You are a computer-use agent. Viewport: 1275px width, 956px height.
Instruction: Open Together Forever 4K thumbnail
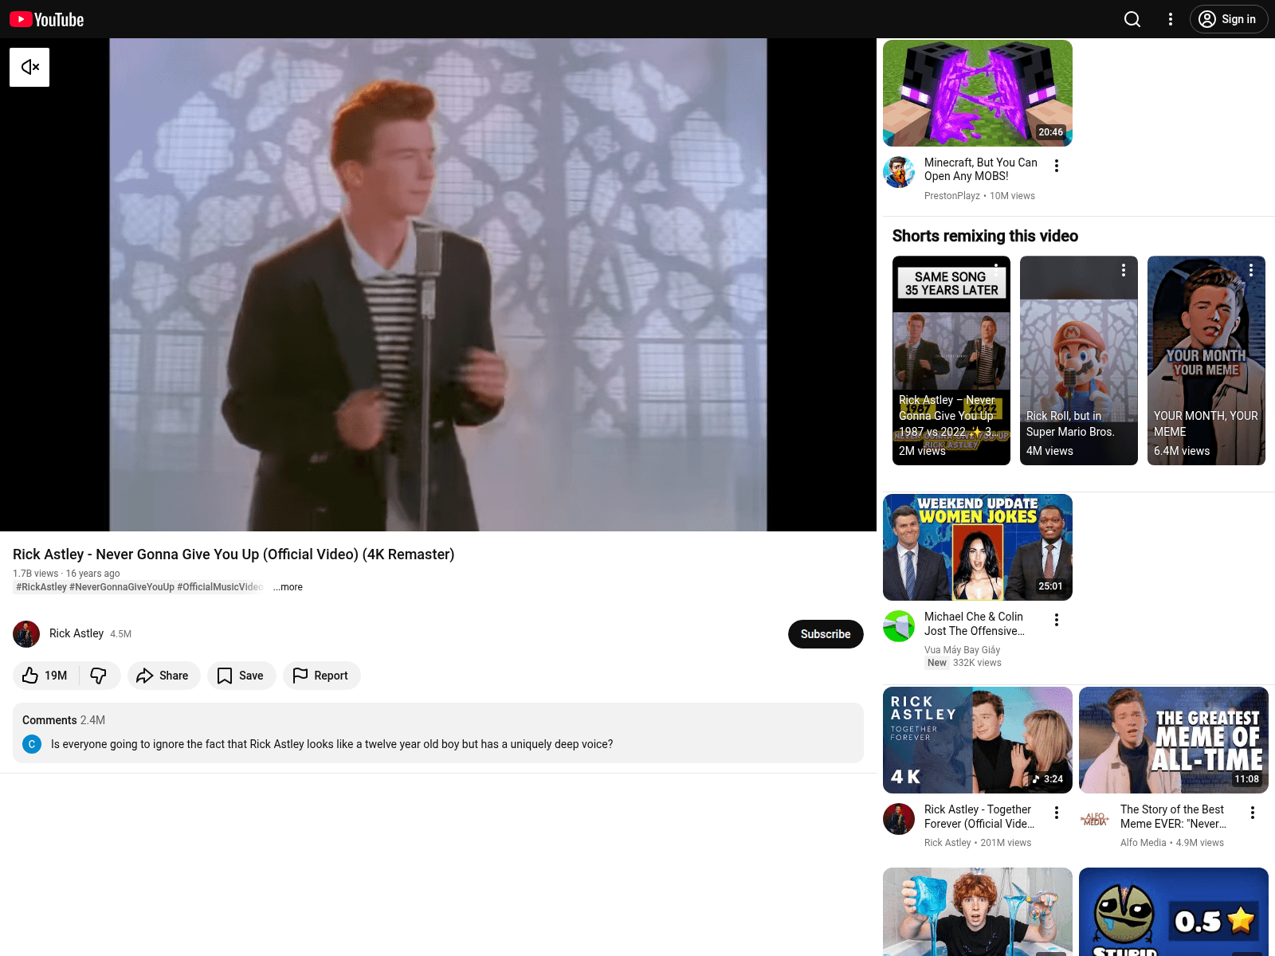point(978,740)
